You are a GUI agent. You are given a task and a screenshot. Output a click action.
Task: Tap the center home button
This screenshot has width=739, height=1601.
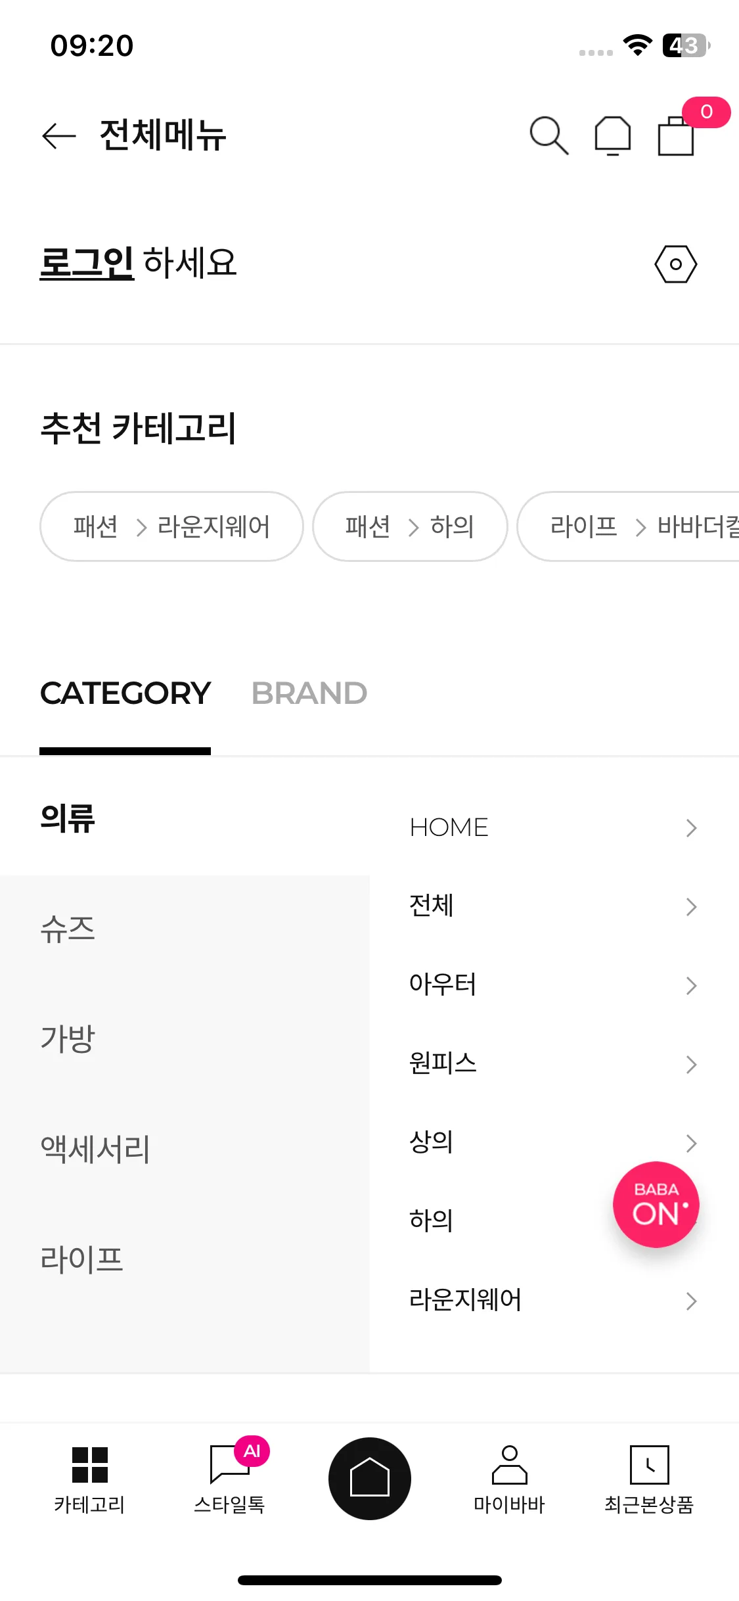[x=370, y=1478]
